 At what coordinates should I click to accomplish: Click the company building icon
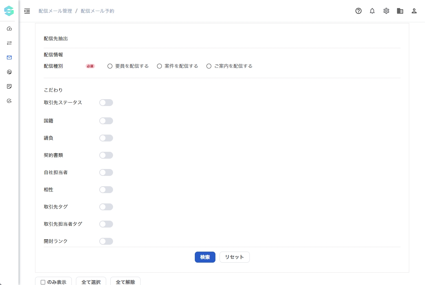pyautogui.click(x=400, y=11)
